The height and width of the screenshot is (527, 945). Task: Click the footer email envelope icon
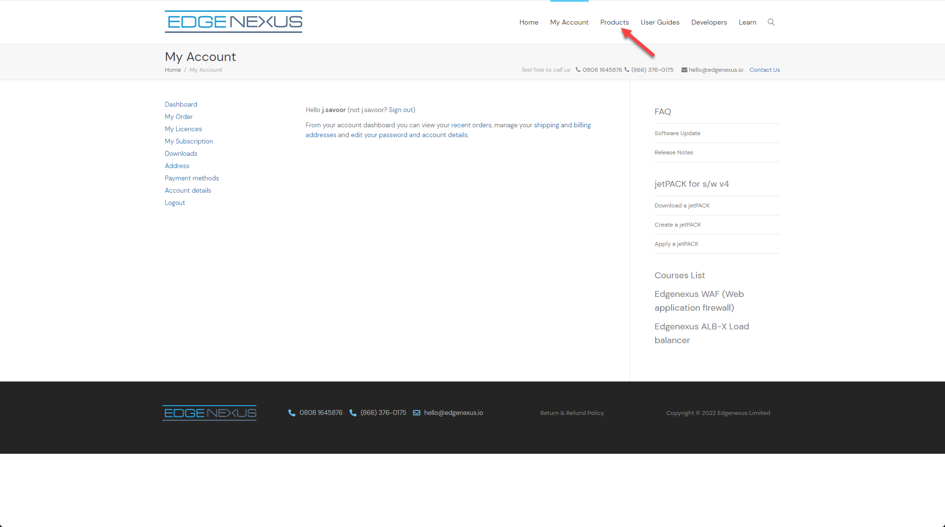[x=416, y=413]
